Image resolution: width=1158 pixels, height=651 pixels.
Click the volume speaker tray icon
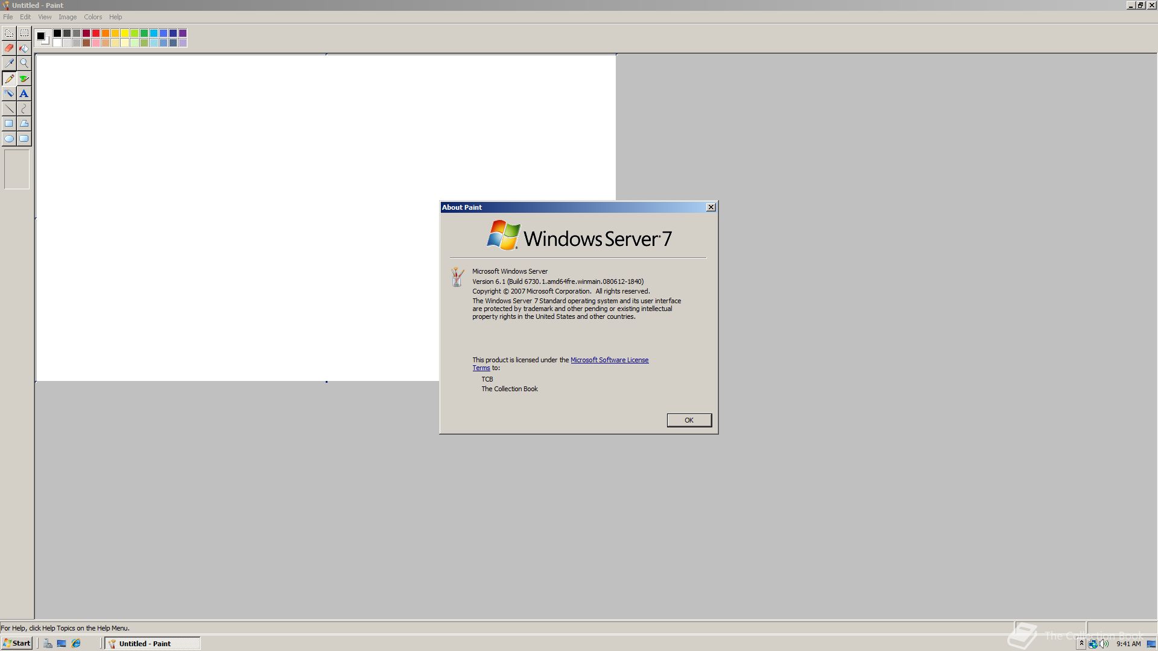(1104, 644)
